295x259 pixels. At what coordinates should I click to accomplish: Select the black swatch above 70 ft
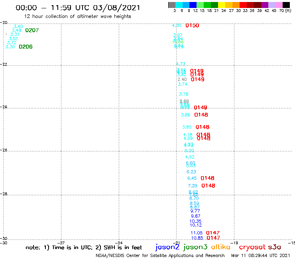pos(286,5)
